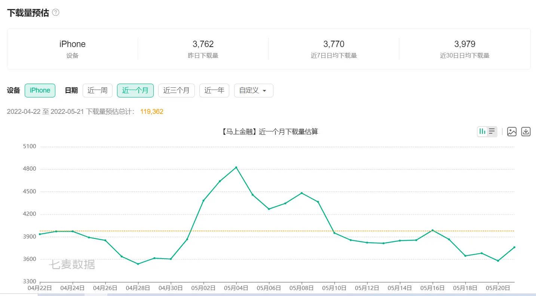Click the download chart data icon
This screenshot has width=536, height=296.
(x=526, y=131)
